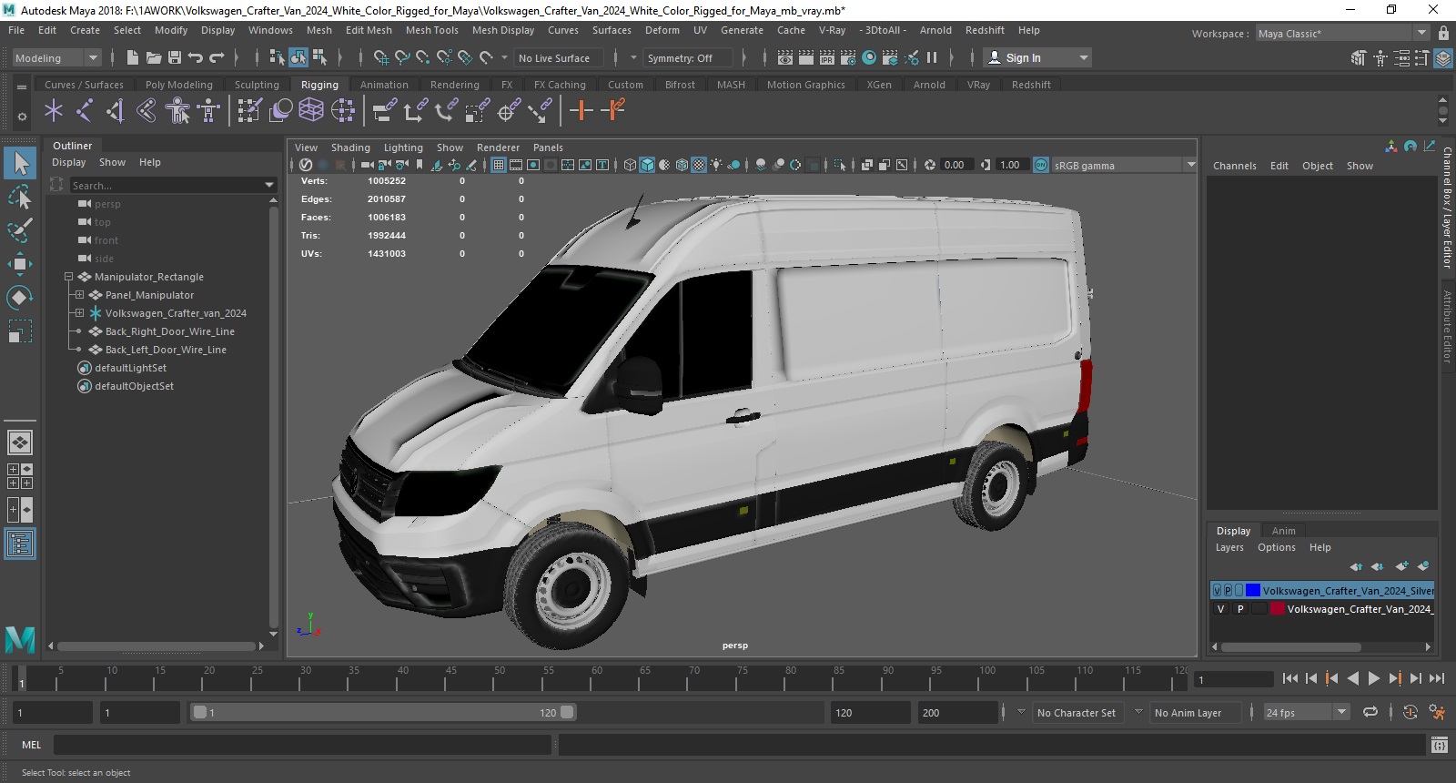Open the sRGB gamma view transform dropdown
This screenshot has height=783, width=1456.
pos(1124,166)
